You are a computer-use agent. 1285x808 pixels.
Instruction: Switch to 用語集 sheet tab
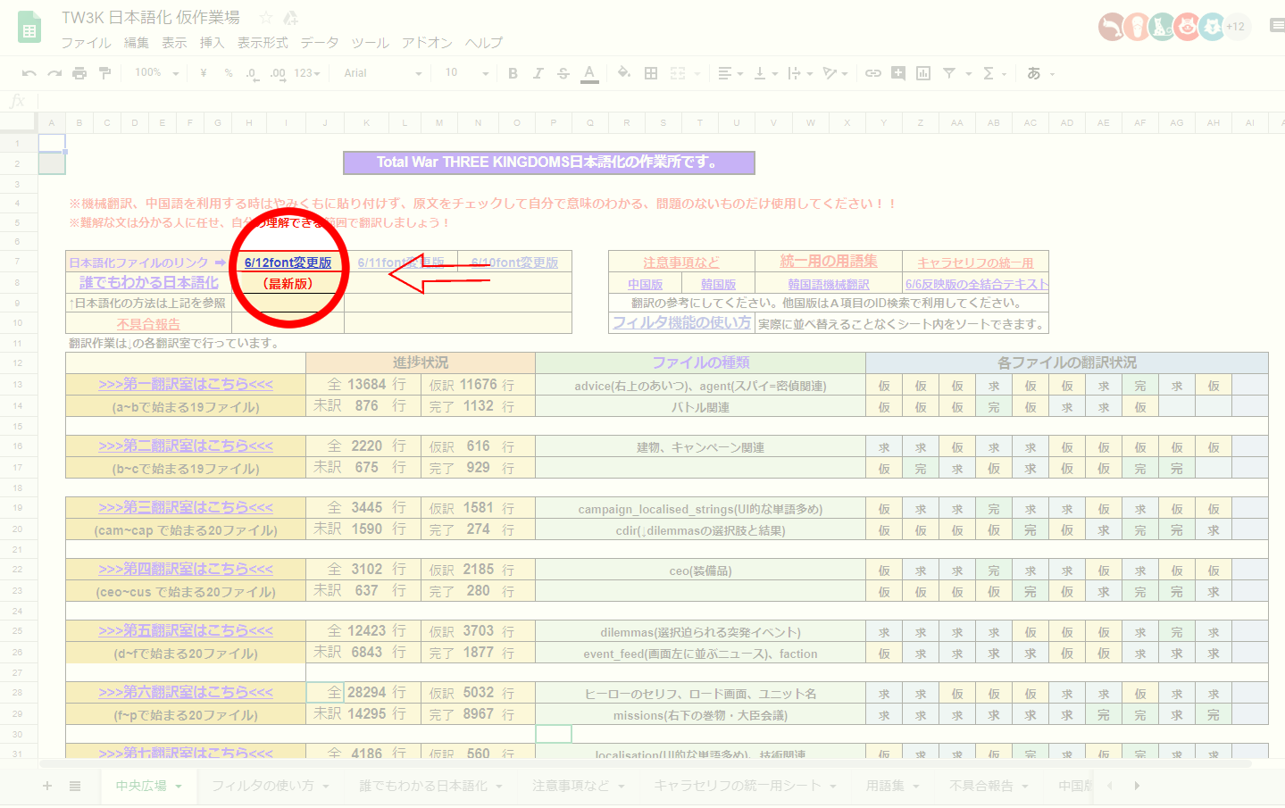892,786
